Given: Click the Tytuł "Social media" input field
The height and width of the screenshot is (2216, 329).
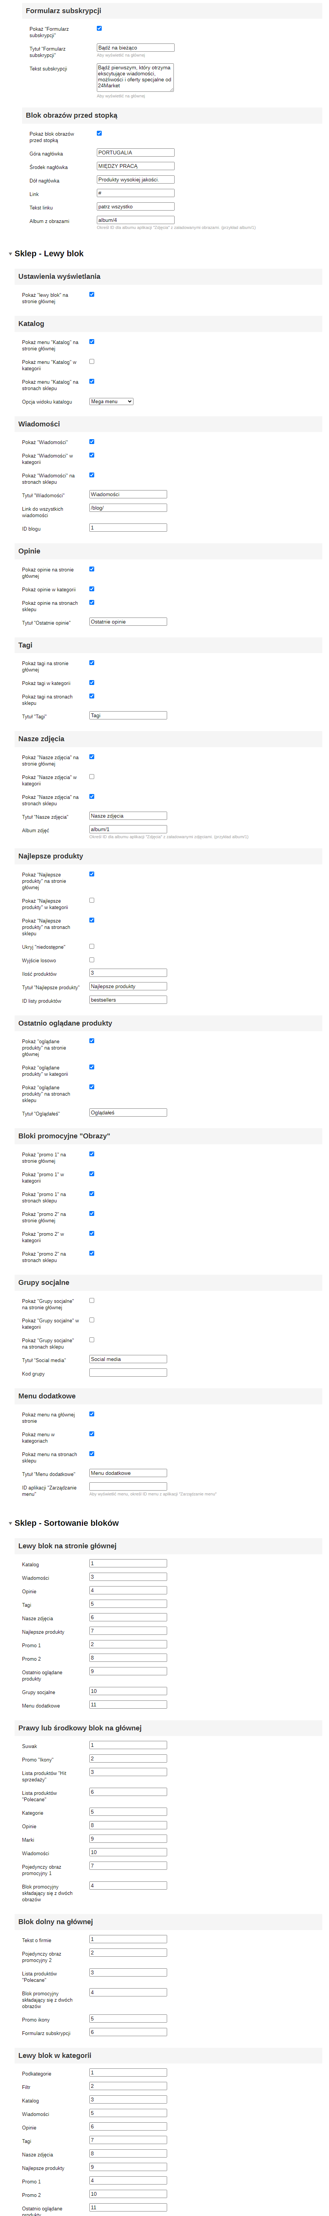Looking at the screenshot, I should (128, 1359).
